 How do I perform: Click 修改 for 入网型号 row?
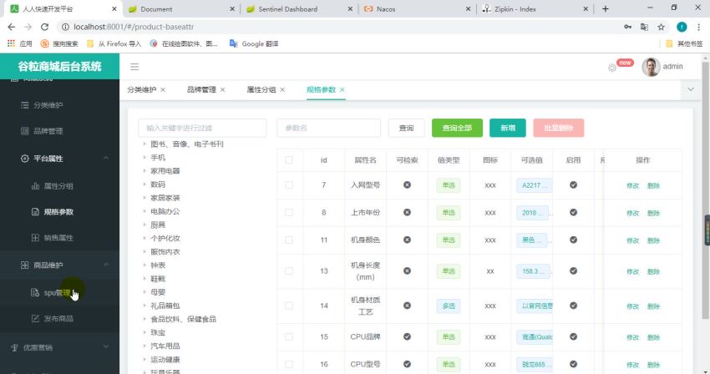(632, 185)
